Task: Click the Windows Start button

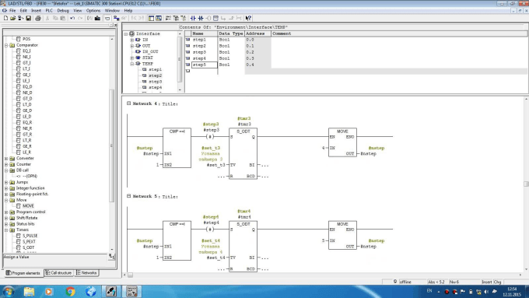Action: [8, 291]
